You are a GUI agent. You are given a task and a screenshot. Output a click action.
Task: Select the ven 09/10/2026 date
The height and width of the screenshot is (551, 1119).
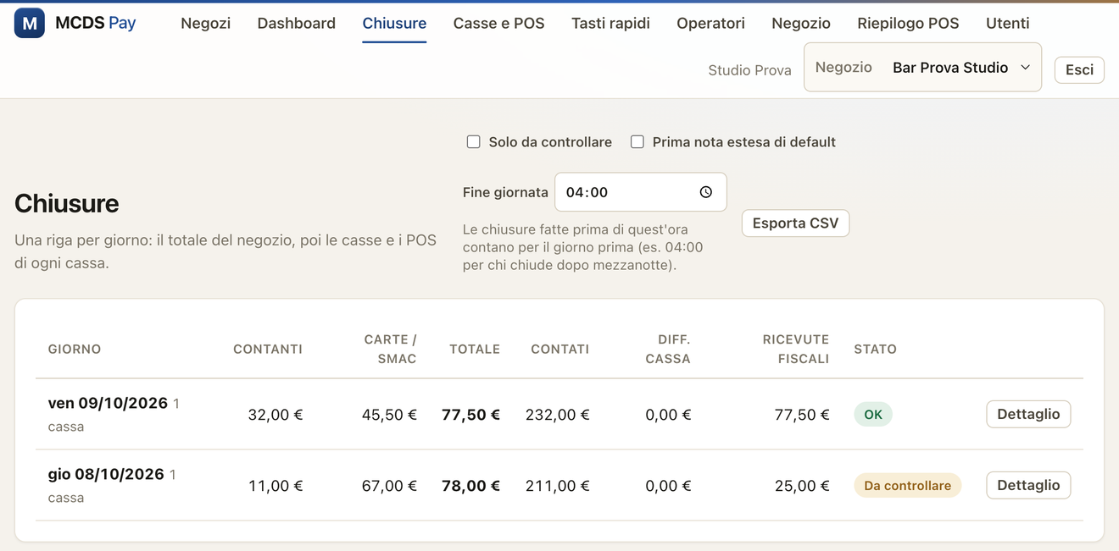[108, 403]
